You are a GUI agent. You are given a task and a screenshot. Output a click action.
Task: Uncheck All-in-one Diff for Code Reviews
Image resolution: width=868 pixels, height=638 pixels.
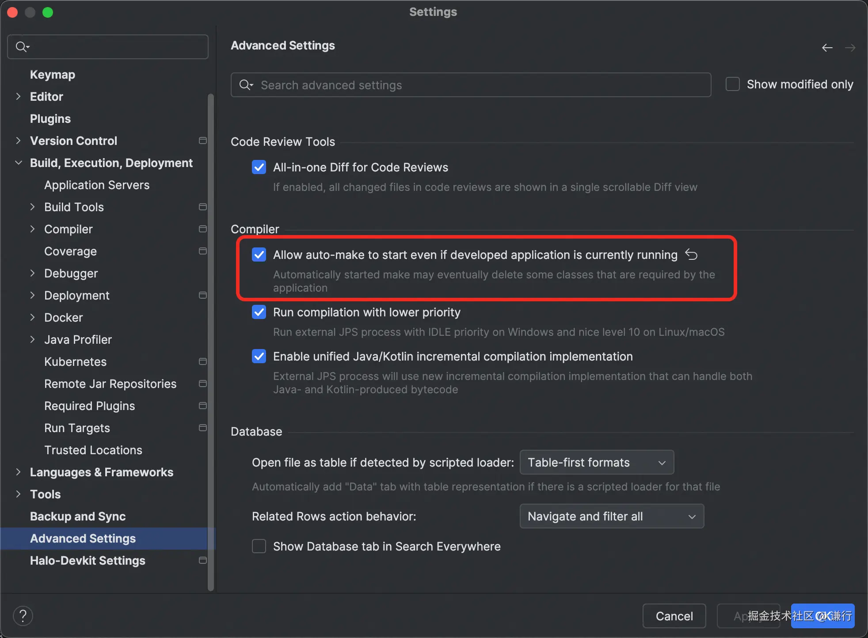pos(259,167)
